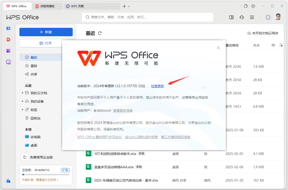
Task: Click the window multitask icon in title bar
Action: (x=246, y=6)
